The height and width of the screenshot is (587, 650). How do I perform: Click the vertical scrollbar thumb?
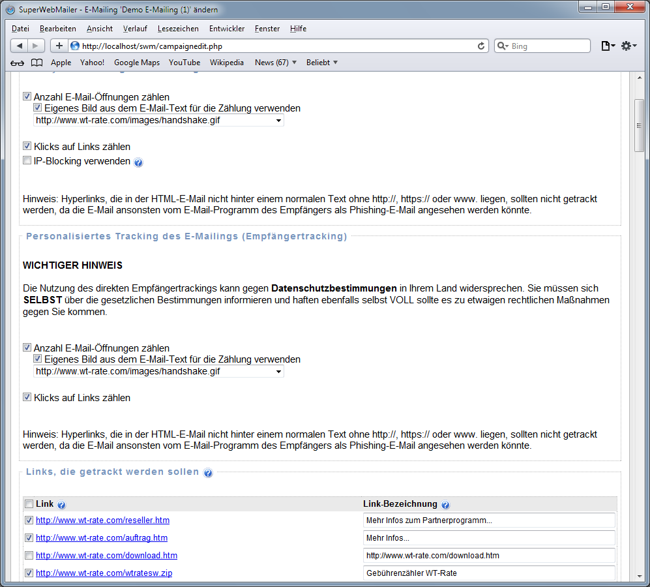pos(639,126)
